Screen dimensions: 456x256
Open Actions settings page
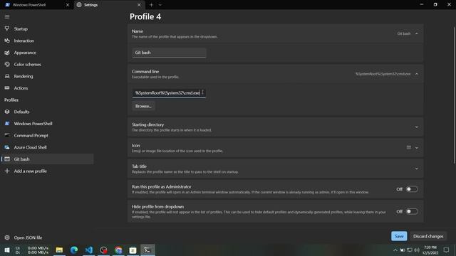(x=47, y=88)
